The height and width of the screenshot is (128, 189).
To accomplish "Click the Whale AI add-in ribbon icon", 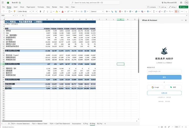I will point(176,12).
